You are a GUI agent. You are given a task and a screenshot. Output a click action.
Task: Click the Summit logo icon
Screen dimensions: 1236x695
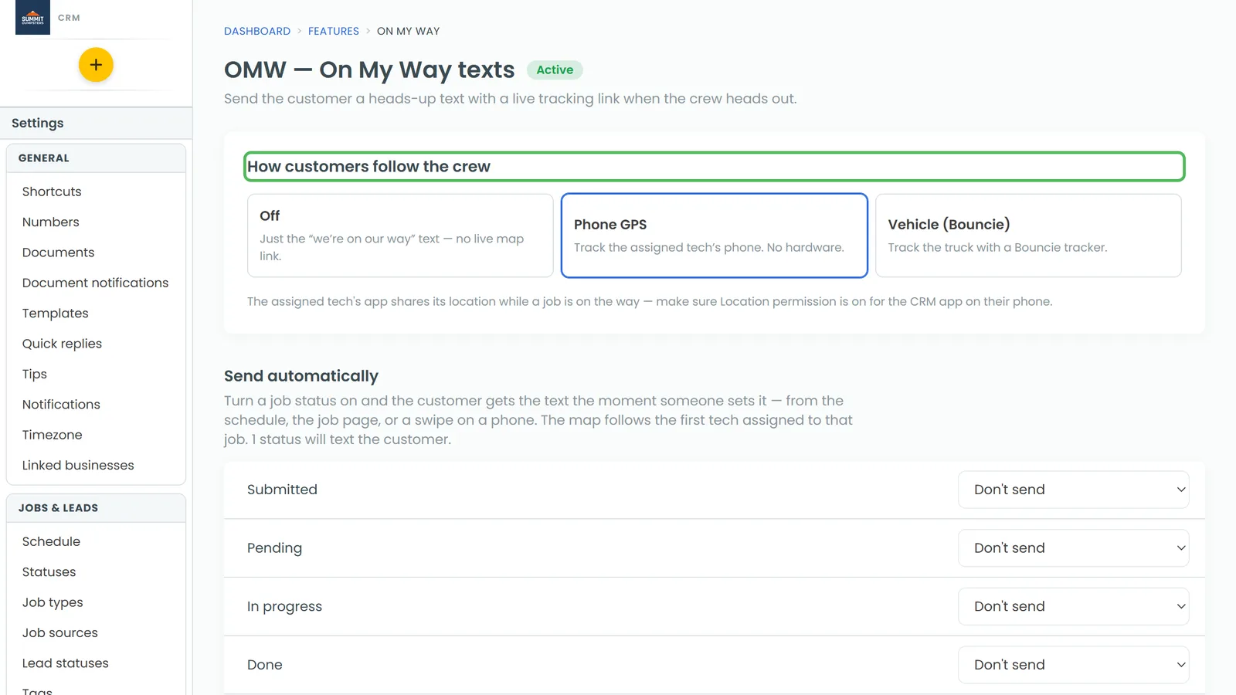(x=32, y=17)
